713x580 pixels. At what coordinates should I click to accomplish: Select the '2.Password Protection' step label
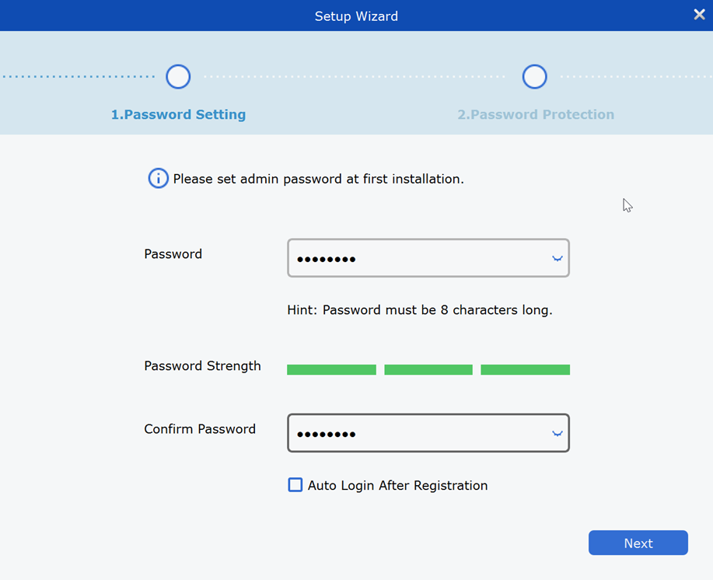(536, 115)
